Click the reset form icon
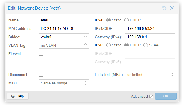 pos(164,8)
